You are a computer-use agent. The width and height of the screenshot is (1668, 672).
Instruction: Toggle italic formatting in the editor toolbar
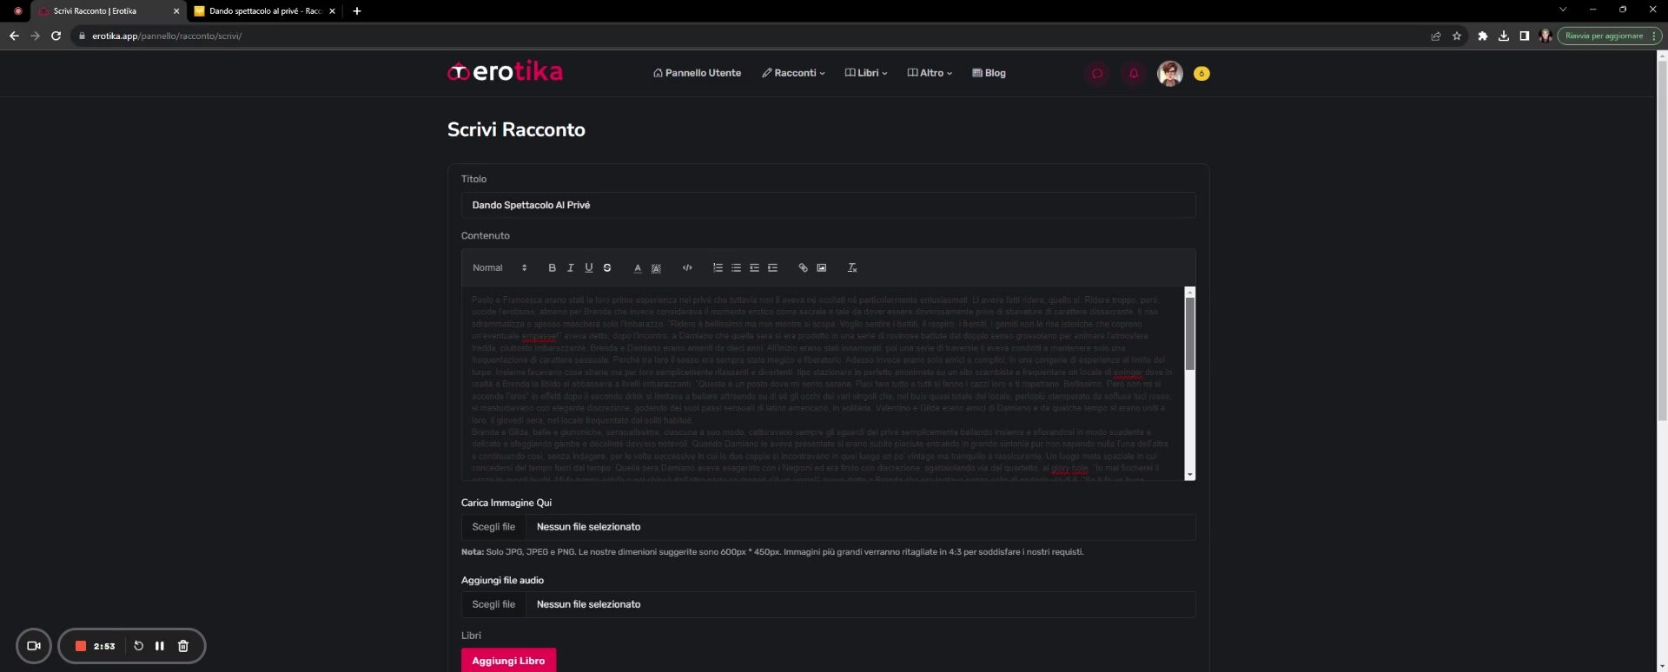click(570, 268)
